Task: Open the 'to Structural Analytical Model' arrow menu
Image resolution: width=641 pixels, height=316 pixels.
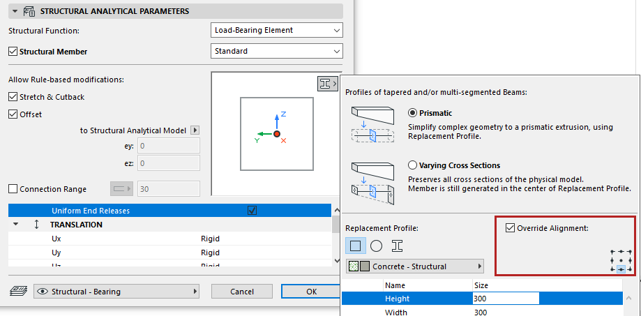Action: pyautogui.click(x=195, y=130)
